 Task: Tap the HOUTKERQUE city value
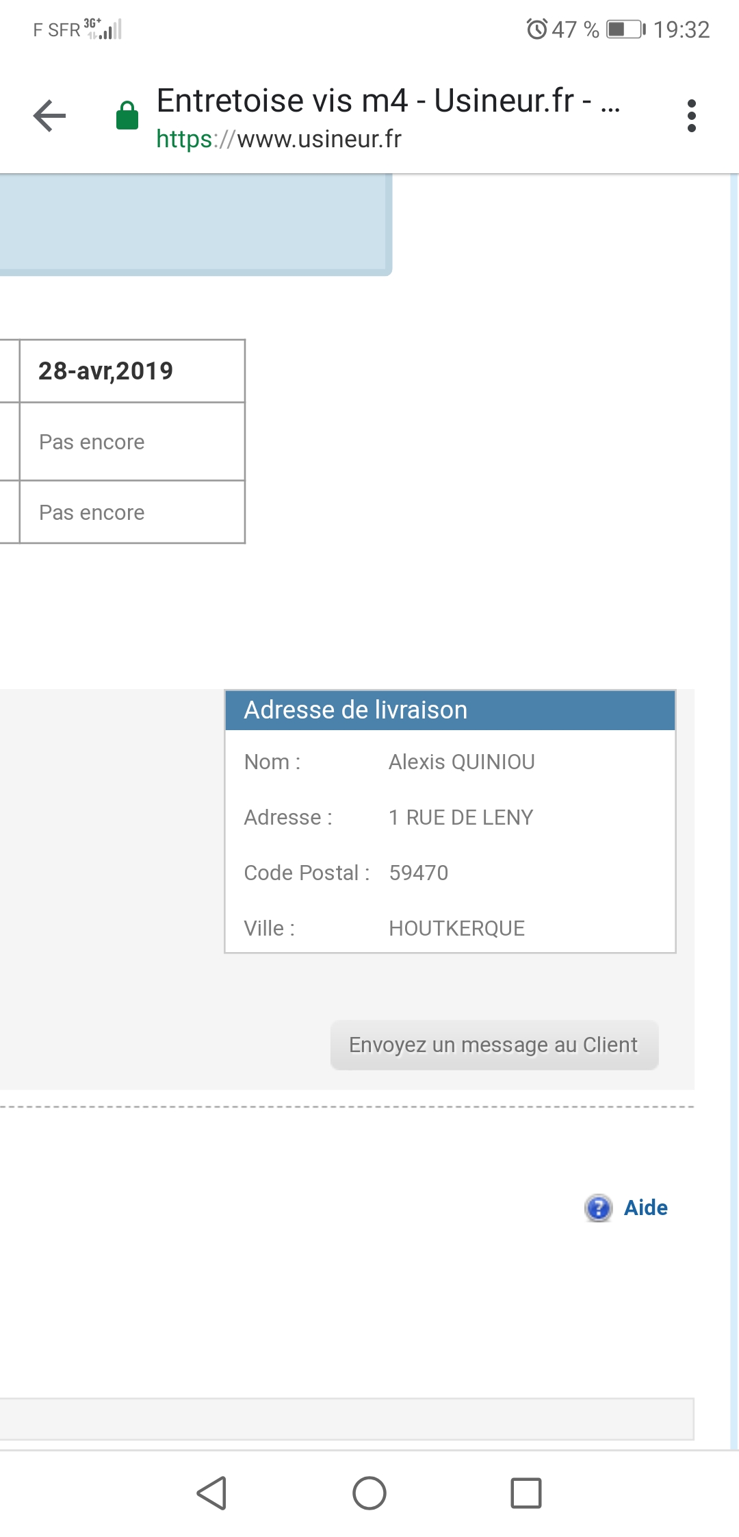(457, 928)
